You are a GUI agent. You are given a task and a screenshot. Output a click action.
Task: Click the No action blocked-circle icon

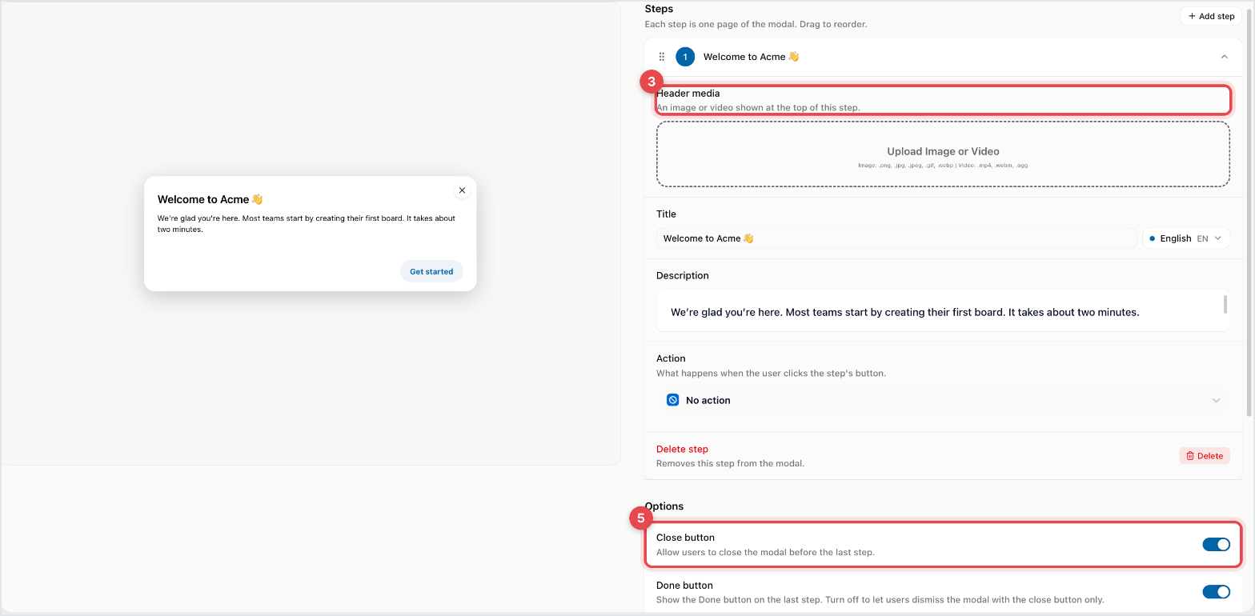(673, 400)
